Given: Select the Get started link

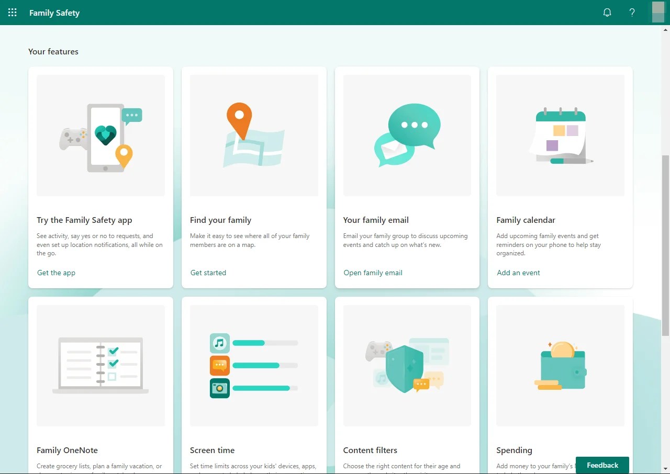Looking at the screenshot, I should pyautogui.click(x=208, y=273).
